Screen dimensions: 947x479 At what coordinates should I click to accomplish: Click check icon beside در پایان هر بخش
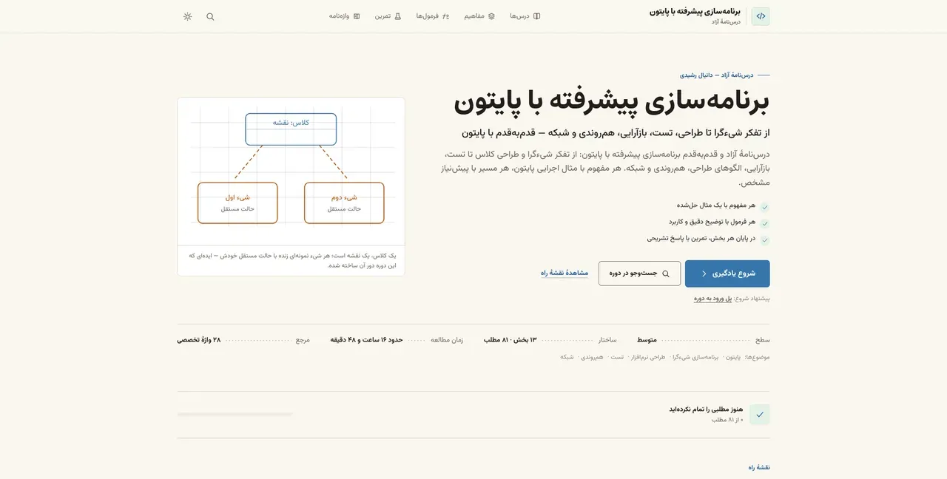[x=765, y=240]
